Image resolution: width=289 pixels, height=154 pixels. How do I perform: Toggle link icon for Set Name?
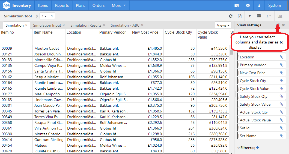pyautogui.click(x=281, y=136)
